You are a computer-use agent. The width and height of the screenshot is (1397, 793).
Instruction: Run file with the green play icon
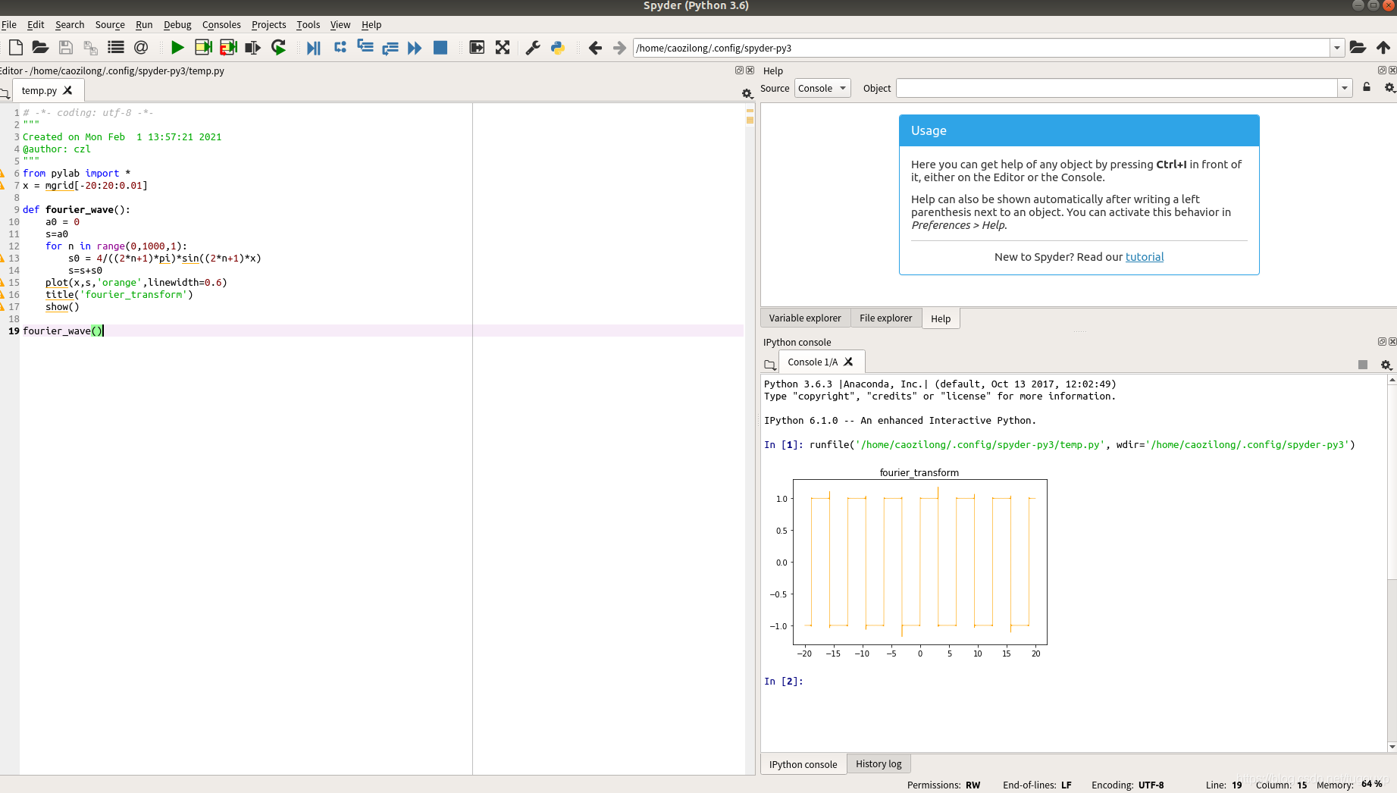177,48
